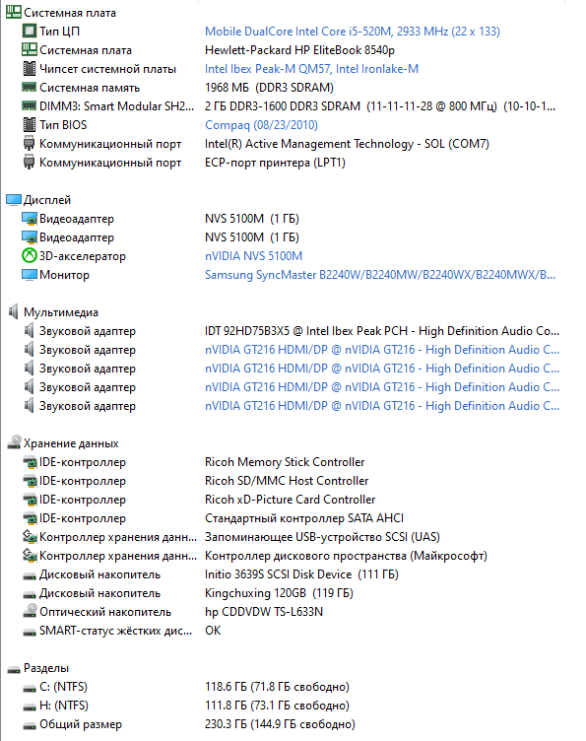The width and height of the screenshot is (586, 741).
Task: Select the SMART status OK value
Action: click(x=213, y=631)
